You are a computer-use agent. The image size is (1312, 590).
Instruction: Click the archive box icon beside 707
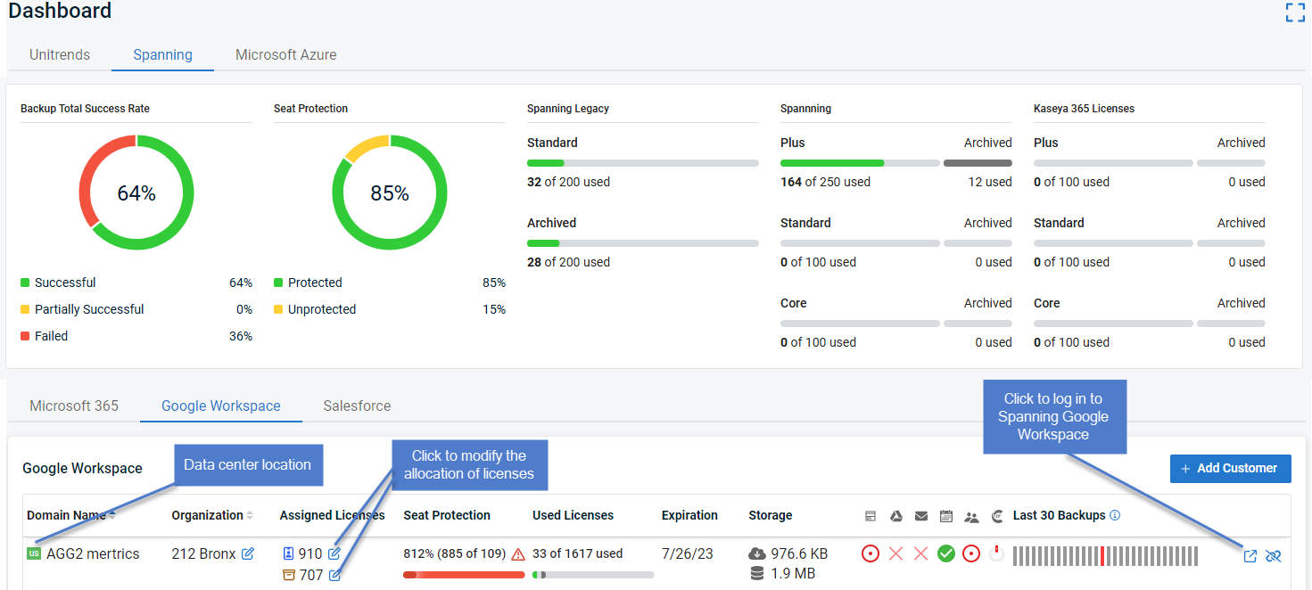(x=288, y=575)
